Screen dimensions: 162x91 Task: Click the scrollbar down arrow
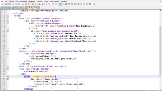(x=160, y=89)
